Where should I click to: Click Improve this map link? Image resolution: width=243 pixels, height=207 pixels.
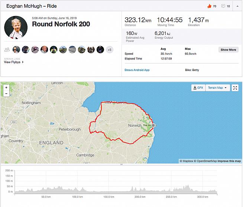tap(229, 161)
